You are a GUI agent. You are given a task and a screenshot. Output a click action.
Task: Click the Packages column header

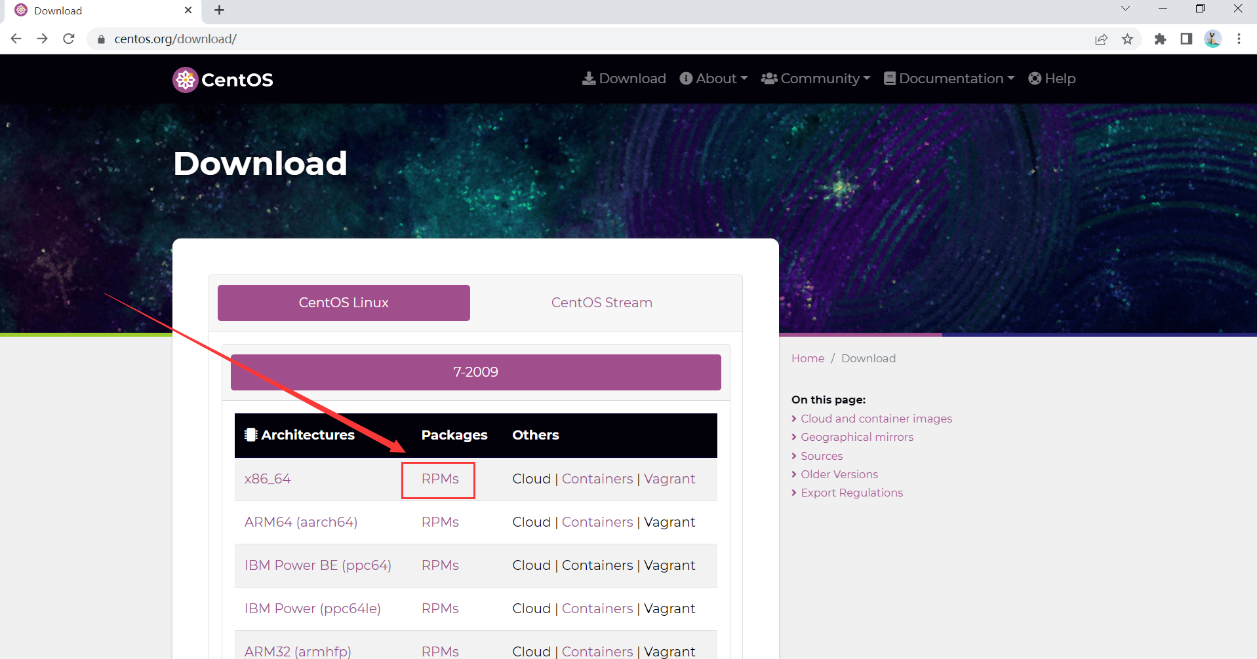coord(454,435)
